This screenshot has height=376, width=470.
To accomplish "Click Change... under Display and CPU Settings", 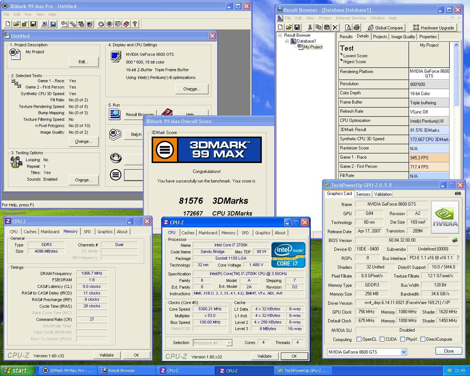I will tap(192, 89).
